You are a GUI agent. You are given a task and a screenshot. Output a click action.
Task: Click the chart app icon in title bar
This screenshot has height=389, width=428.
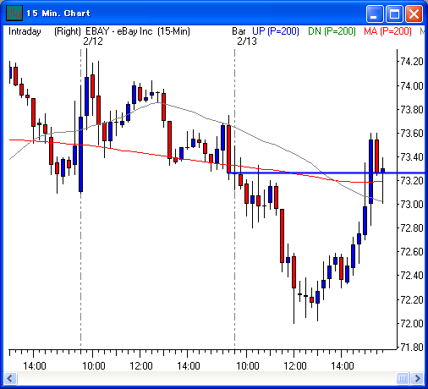coord(14,14)
